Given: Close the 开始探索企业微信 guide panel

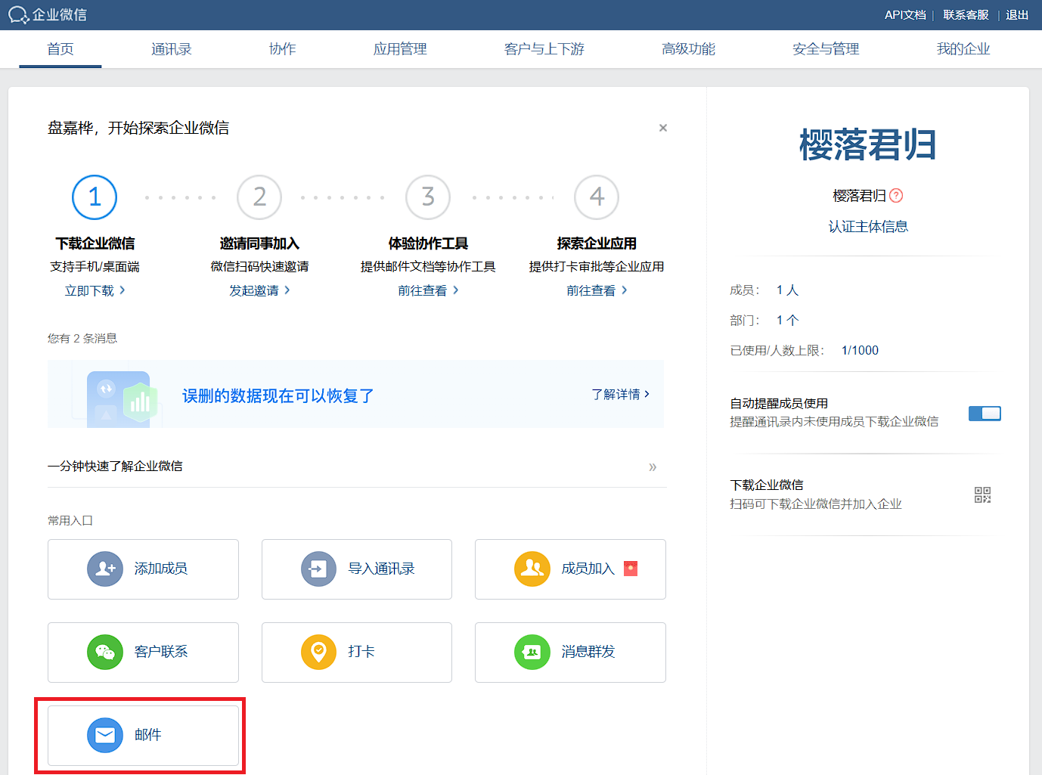Looking at the screenshot, I should tap(663, 128).
